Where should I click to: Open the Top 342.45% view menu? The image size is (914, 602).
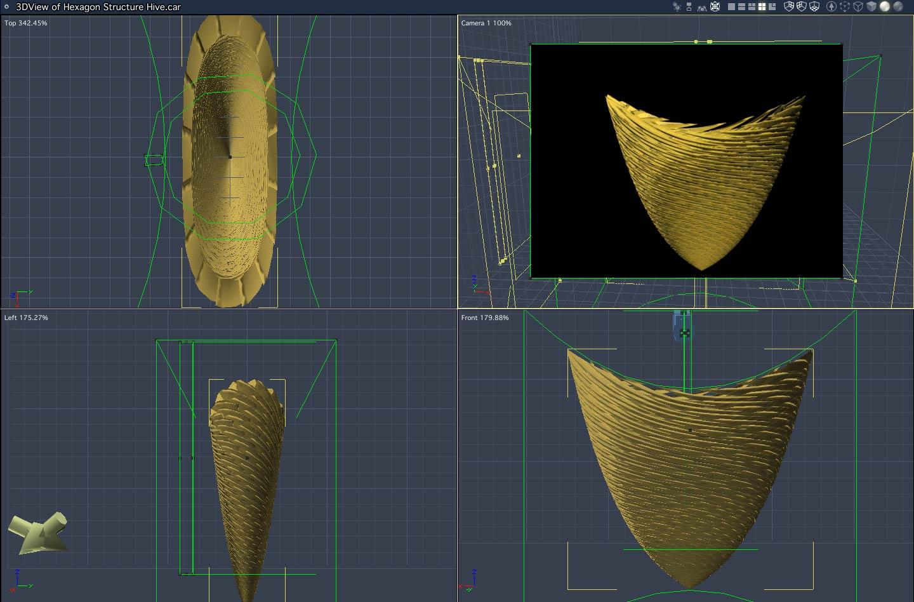[26, 23]
